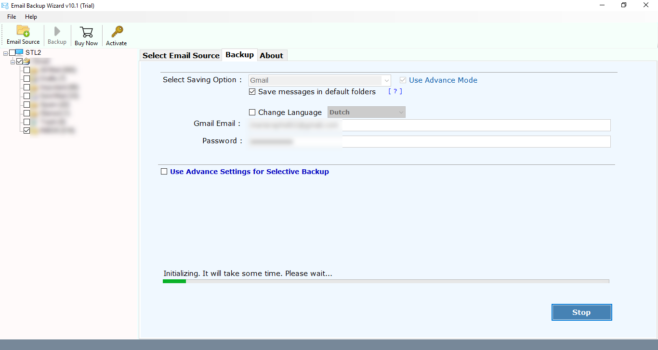
Task: Select the STL2 computer icon in tree
Action: click(20, 52)
